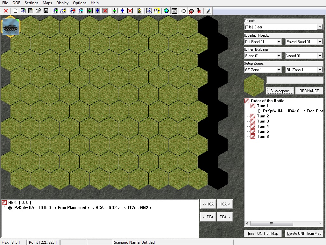Image resolution: width=326 pixels, height=245 pixels.
Task: Click the S. Weapons button
Action: 280,91
